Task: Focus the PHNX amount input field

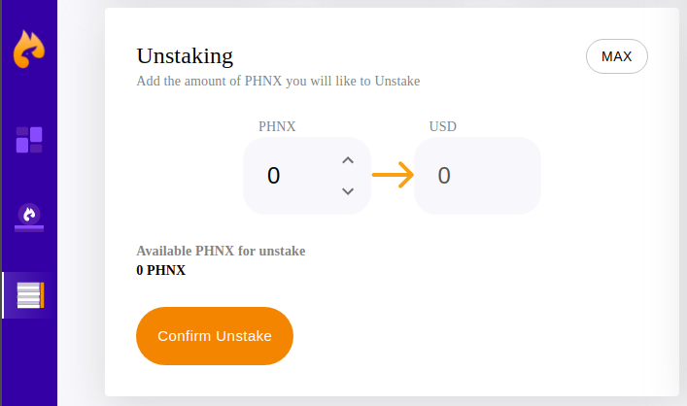Action: click(287, 176)
